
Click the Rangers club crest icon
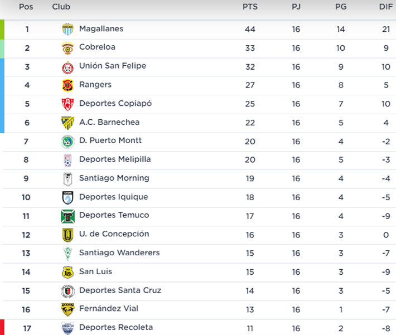pyautogui.click(x=67, y=85)
